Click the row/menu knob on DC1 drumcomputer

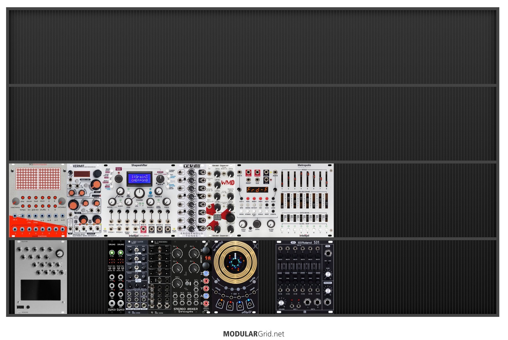15,201
